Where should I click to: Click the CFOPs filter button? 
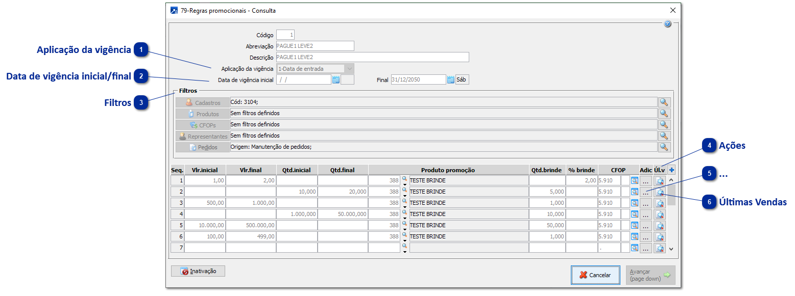(203, 125)
